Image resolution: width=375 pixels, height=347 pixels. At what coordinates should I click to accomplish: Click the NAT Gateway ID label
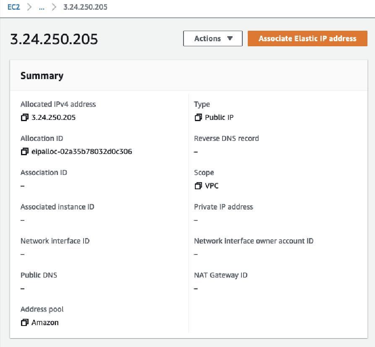(221, 275)
